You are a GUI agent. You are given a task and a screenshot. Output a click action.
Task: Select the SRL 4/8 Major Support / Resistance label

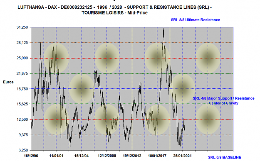coord(223,98)
